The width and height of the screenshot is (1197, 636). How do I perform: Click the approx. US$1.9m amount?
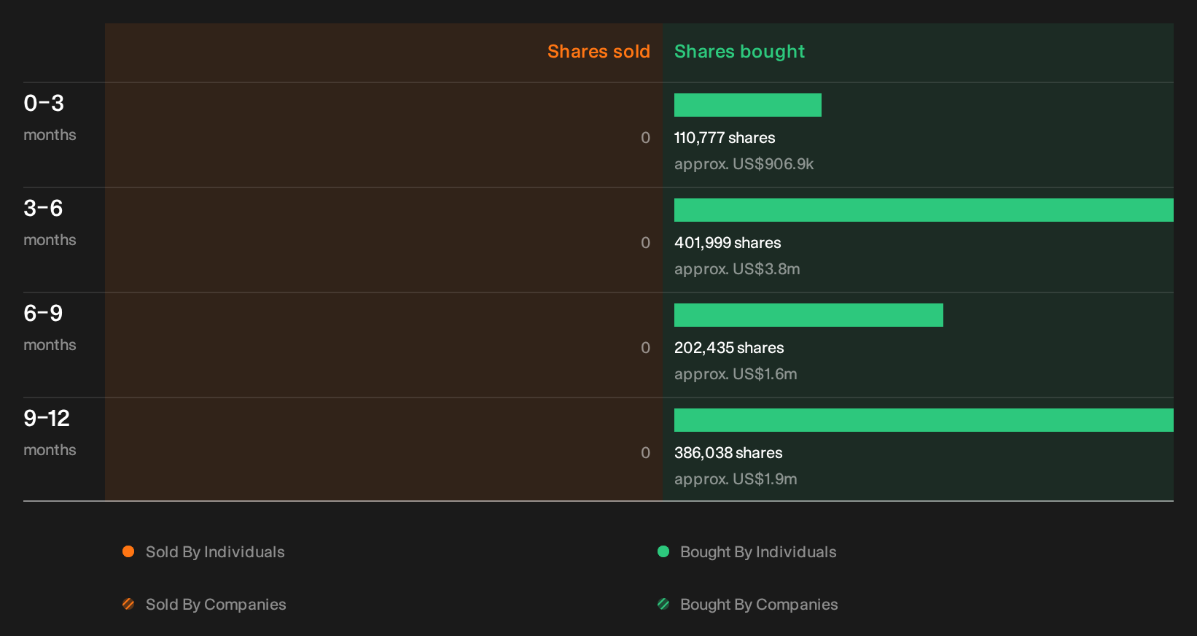tap(736, 479)
